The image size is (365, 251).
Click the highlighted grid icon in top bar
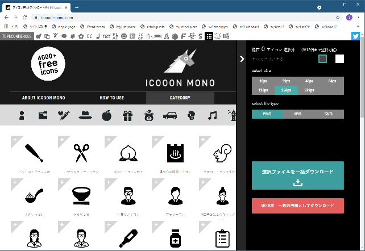point(209,36)
